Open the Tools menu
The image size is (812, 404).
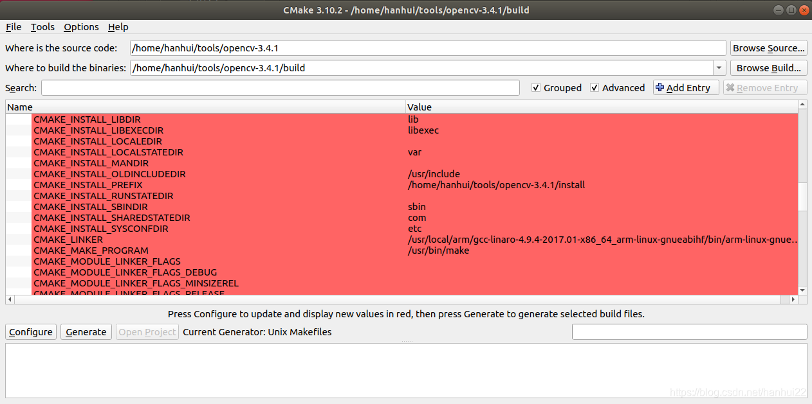(42, 27)
